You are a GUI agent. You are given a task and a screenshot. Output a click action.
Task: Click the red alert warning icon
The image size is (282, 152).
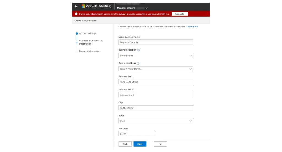[76, 14]
